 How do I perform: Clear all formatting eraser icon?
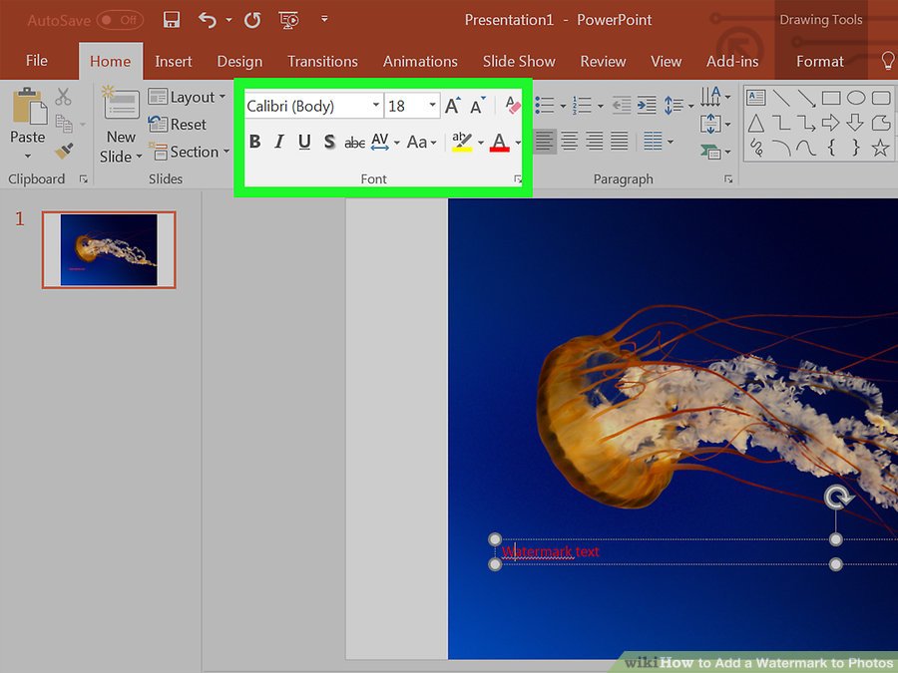click(x=513, y=106)
